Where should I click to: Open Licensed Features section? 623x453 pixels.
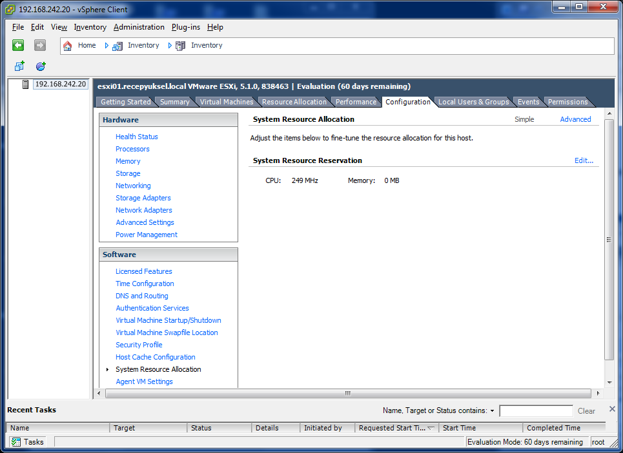144,271
